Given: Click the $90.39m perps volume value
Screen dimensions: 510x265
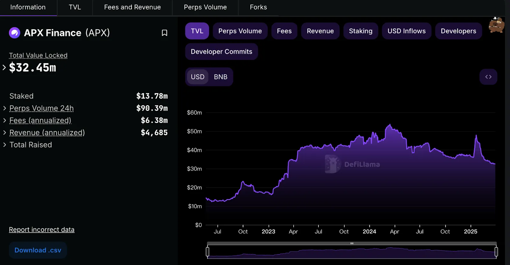Looking at the screenshot, I should [152, 108].
